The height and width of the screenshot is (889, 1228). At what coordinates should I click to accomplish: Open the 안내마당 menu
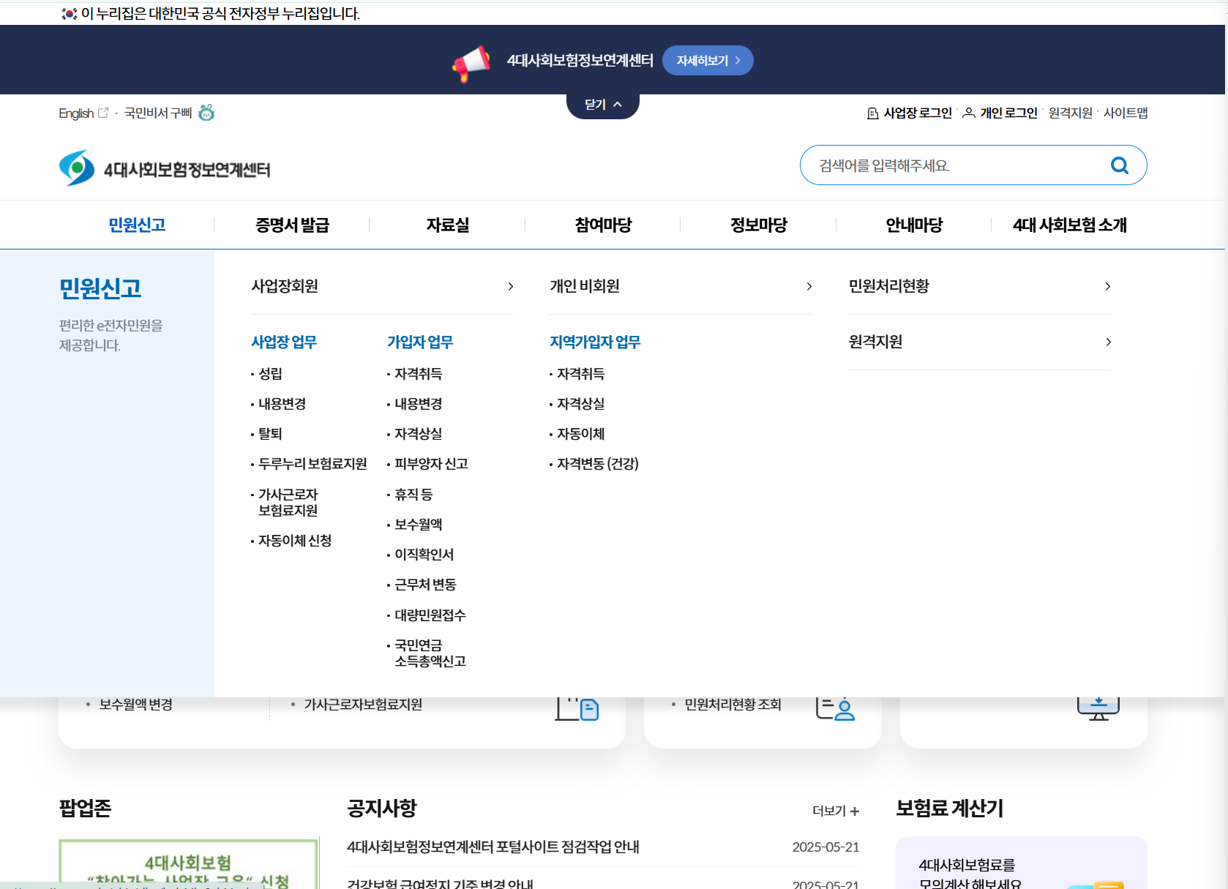coord(914,225)
